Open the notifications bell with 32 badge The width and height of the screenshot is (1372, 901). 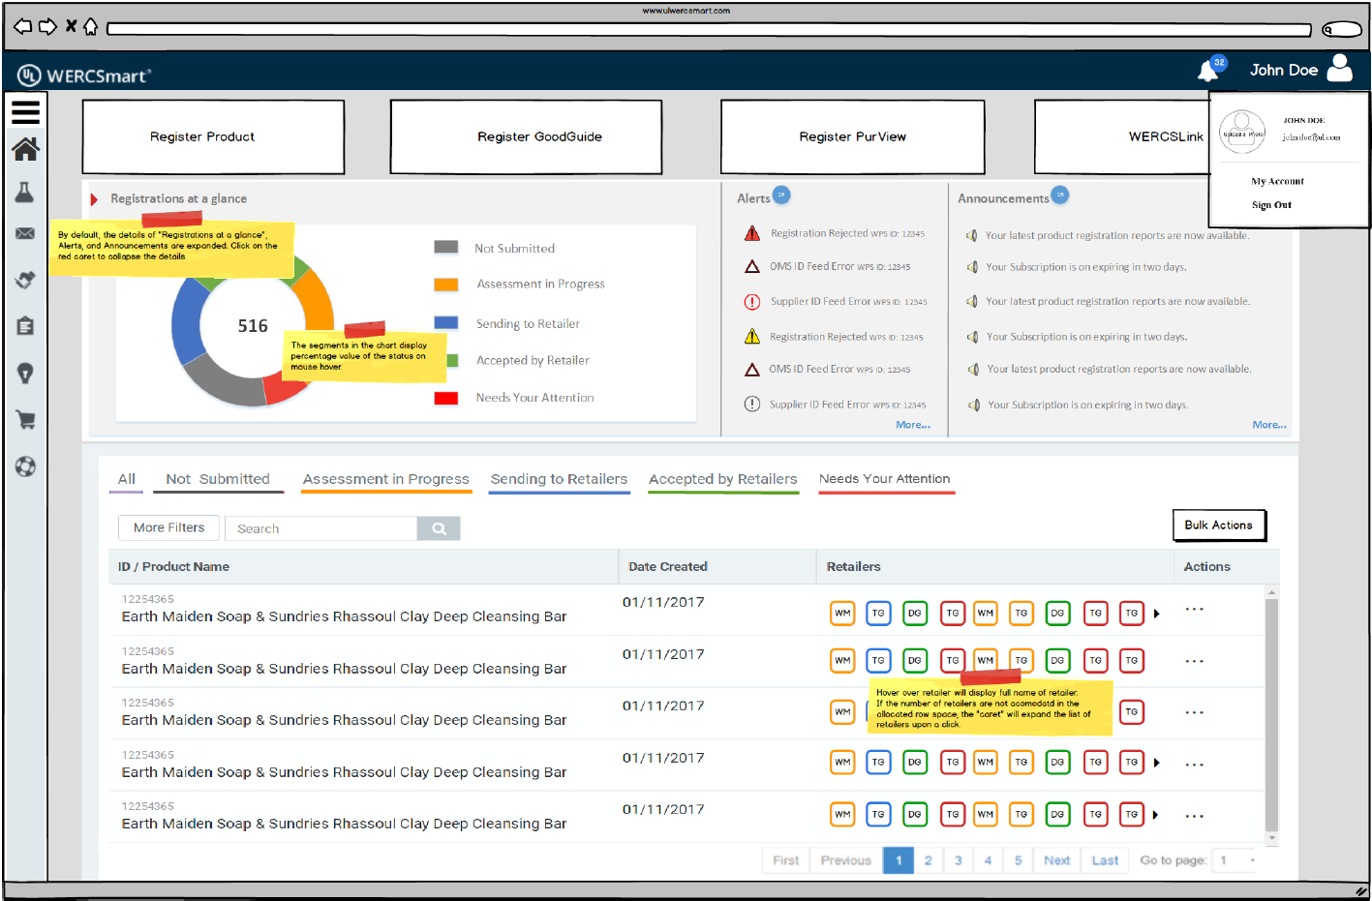1208,71
